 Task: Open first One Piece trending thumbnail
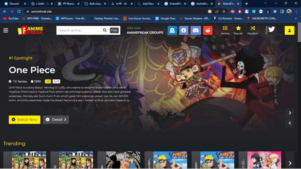coord(29,160)
